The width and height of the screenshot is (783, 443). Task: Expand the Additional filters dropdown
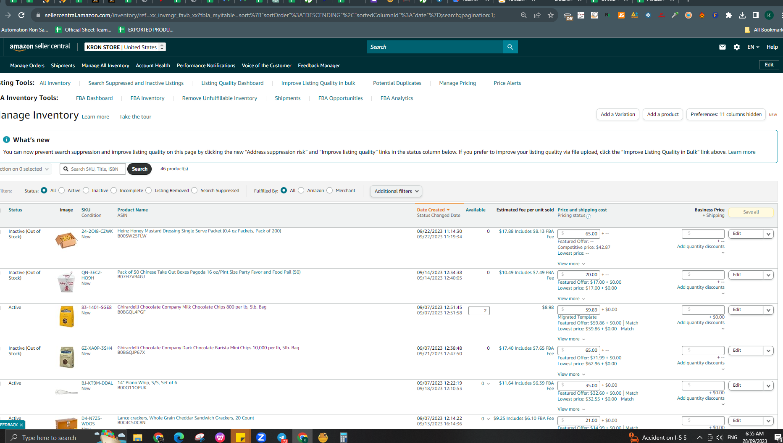pyautogui.click(x=396, y=191)
